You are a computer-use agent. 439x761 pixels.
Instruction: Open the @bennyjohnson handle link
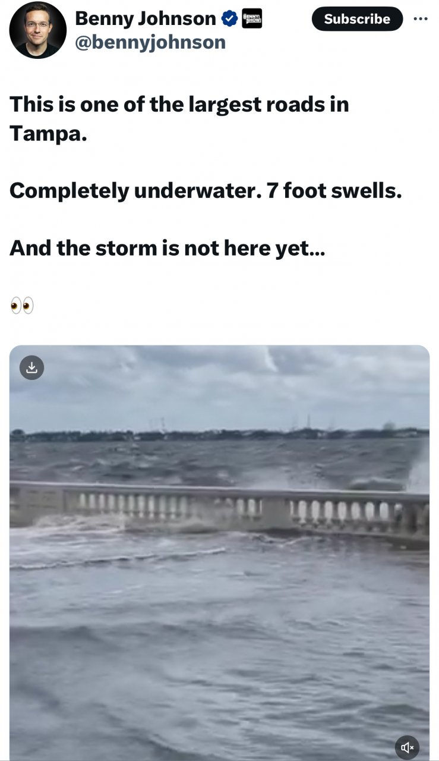pyautogui.click(x=150, y=42)
